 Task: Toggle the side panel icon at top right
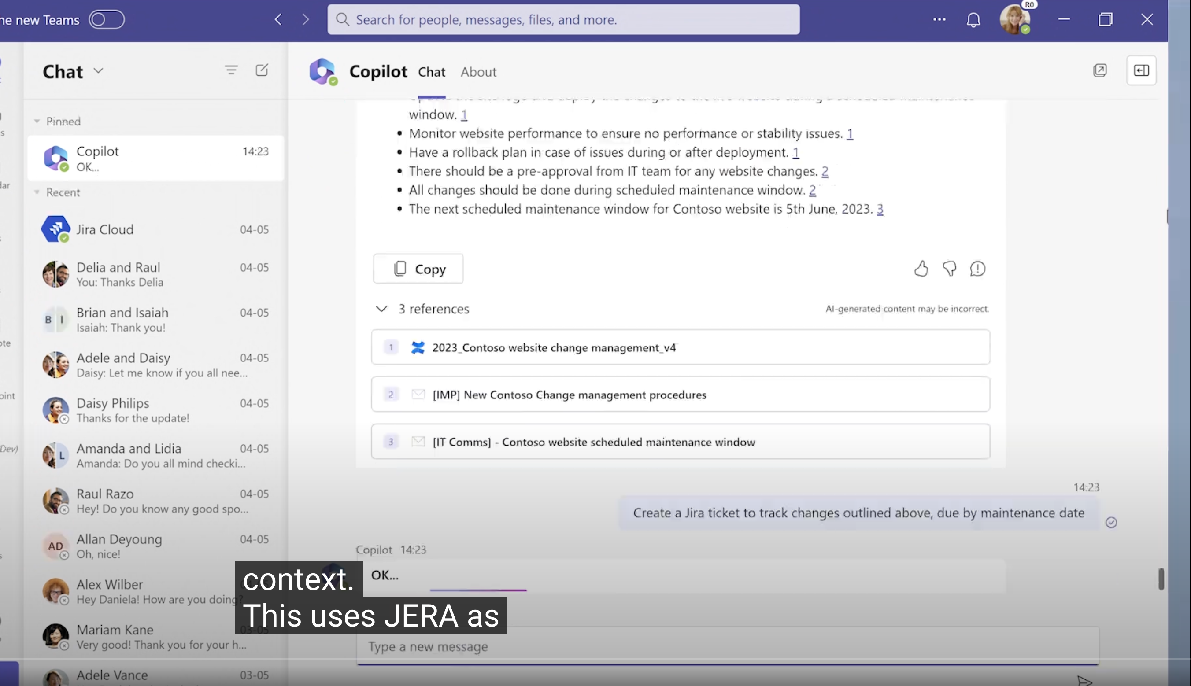[x=1141, y=71]
